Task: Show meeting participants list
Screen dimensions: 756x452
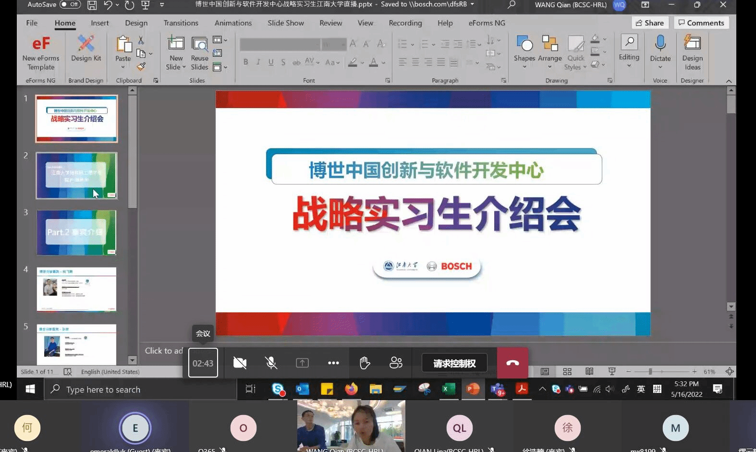Action: coord(396,363)
